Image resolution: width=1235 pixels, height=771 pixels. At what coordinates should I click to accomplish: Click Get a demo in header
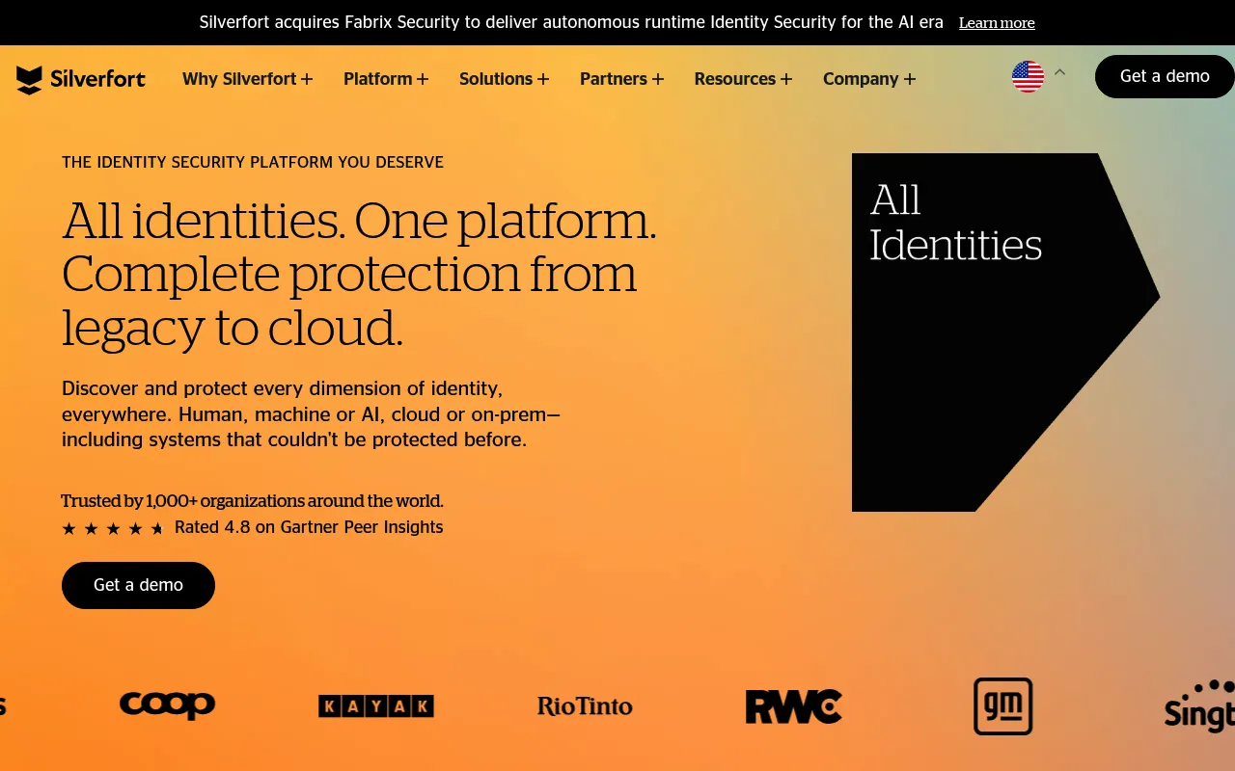1165,76
